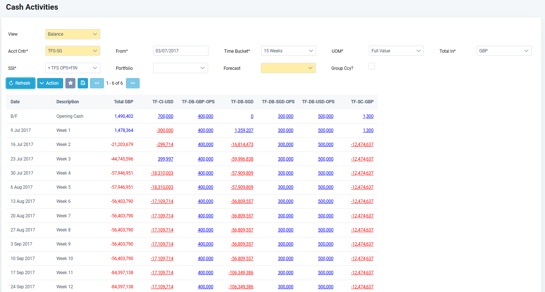Expand the Acct Cntr TFS-SG dropdown
The height and width of the screenshot is (292, 545).
[x=73, y=51]
